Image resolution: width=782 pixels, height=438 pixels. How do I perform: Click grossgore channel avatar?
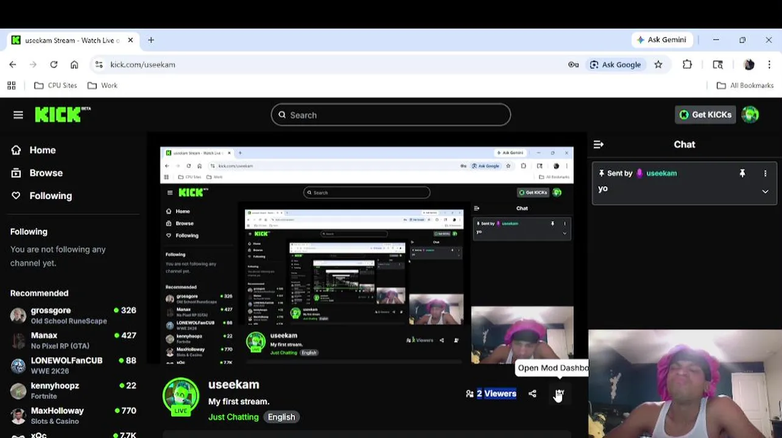point(18,316)
